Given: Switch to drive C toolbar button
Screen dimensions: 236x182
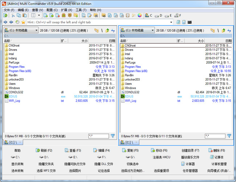Looking at the screenshot, I should point(148,15).
